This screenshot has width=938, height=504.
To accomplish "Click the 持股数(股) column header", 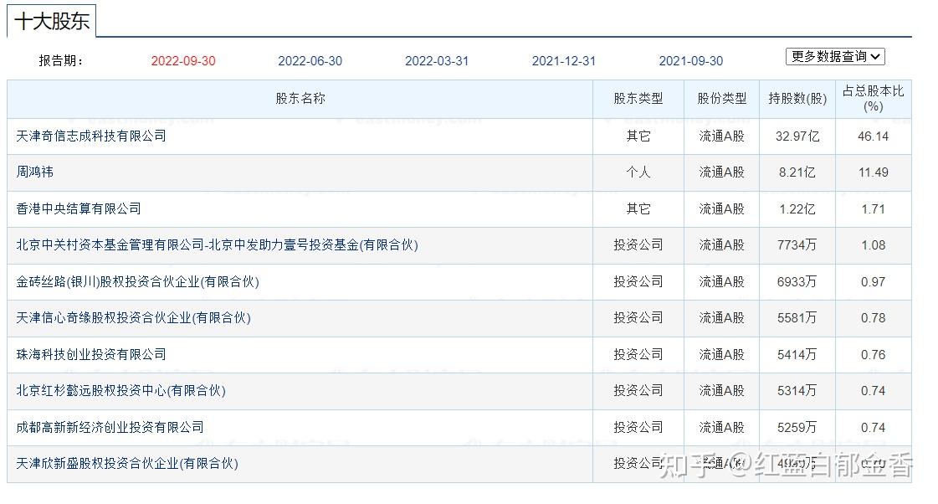I will (x=797, y=99).
